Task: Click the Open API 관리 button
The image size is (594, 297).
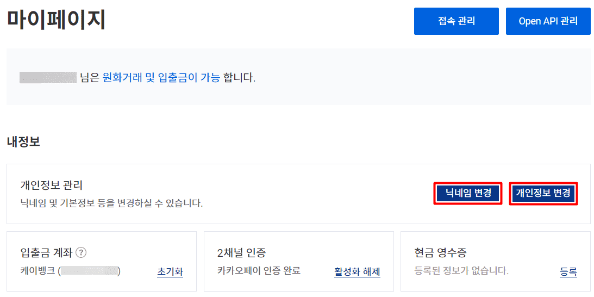Action: click(x=548, y=21)
